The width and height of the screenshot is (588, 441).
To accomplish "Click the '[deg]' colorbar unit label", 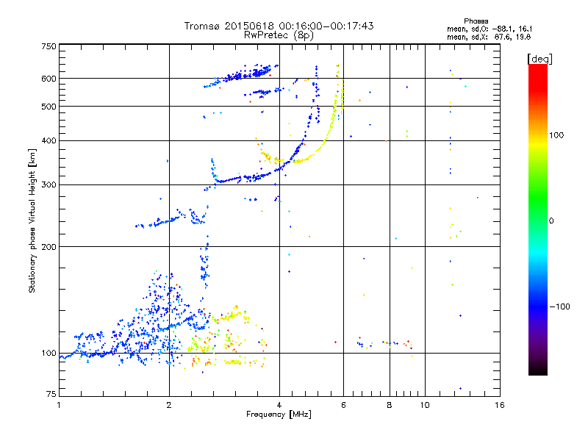I will (539, 59).
